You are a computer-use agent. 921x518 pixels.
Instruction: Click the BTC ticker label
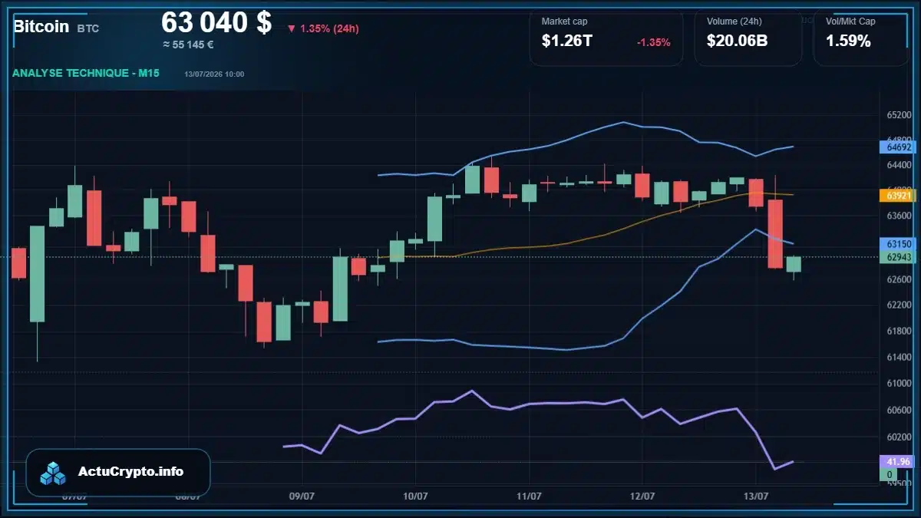(88, 28)
